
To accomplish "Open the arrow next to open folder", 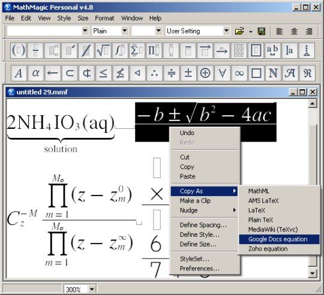I will coord(251,32).
